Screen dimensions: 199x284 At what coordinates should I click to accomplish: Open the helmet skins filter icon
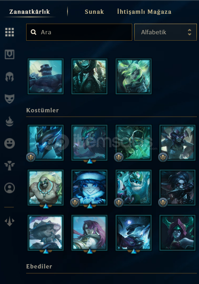[x=10, y=77]
